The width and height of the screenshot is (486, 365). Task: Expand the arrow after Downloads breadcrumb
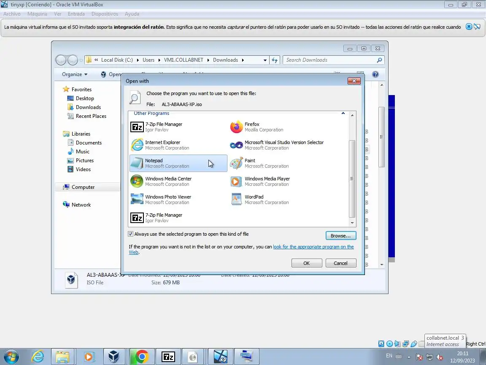243,60
